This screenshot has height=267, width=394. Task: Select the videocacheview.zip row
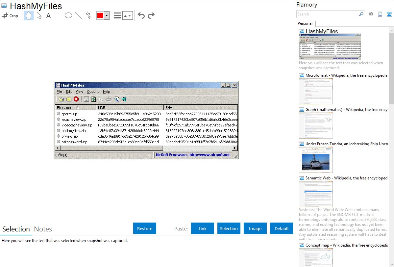[x=146, y=125]
